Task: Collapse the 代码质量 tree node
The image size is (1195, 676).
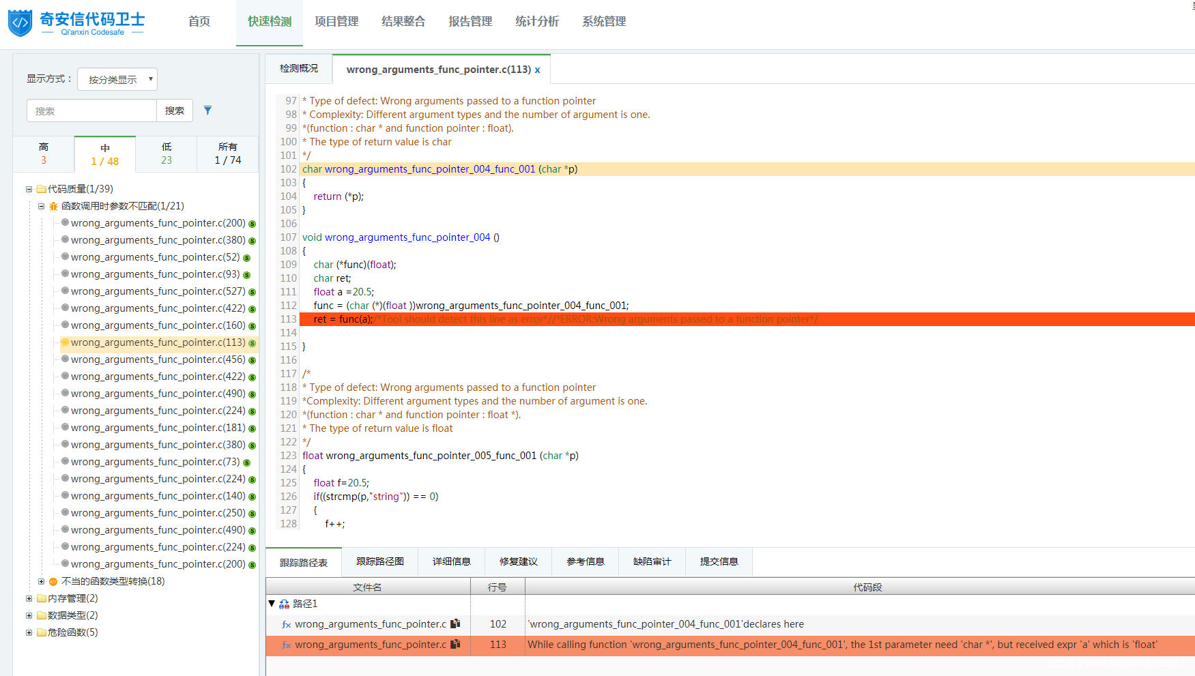Action: point(29,189)
